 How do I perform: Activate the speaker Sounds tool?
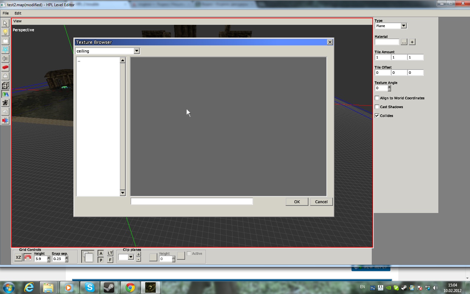[x=5, y=59]
